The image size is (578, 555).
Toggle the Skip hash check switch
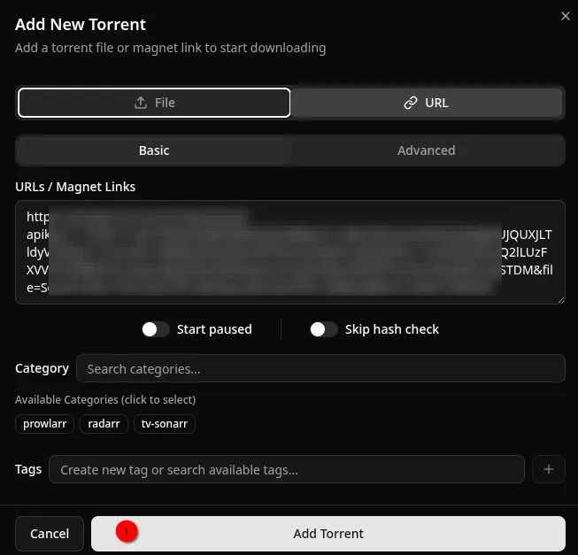324,329
